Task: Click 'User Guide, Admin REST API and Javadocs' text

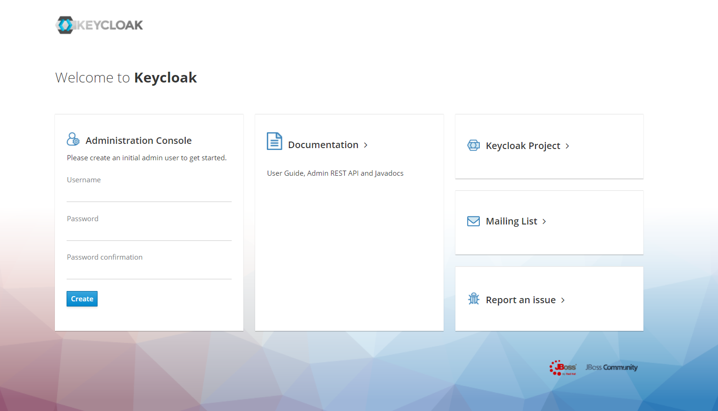Action: coord(335,173)
